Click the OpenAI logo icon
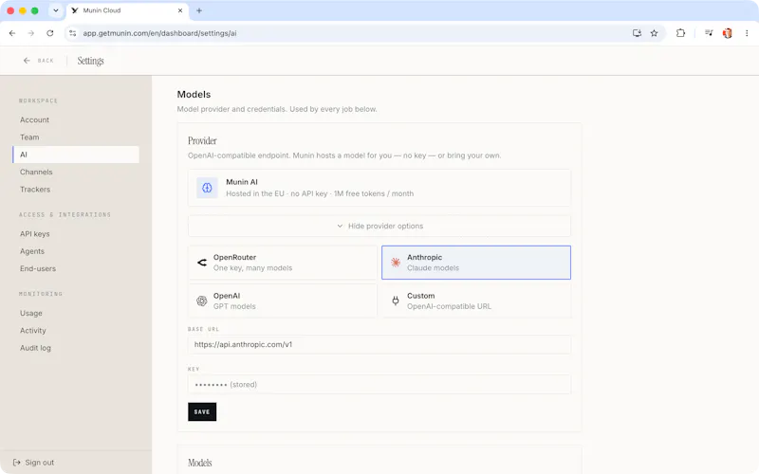 click(202, 301)
